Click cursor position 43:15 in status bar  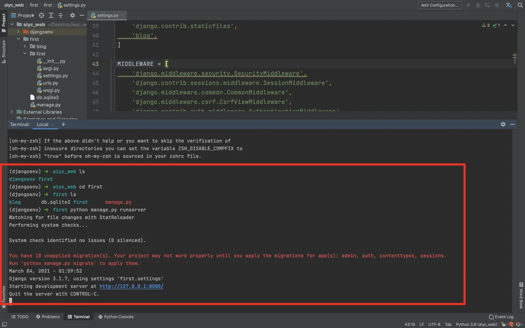click(x=410, y=324)
